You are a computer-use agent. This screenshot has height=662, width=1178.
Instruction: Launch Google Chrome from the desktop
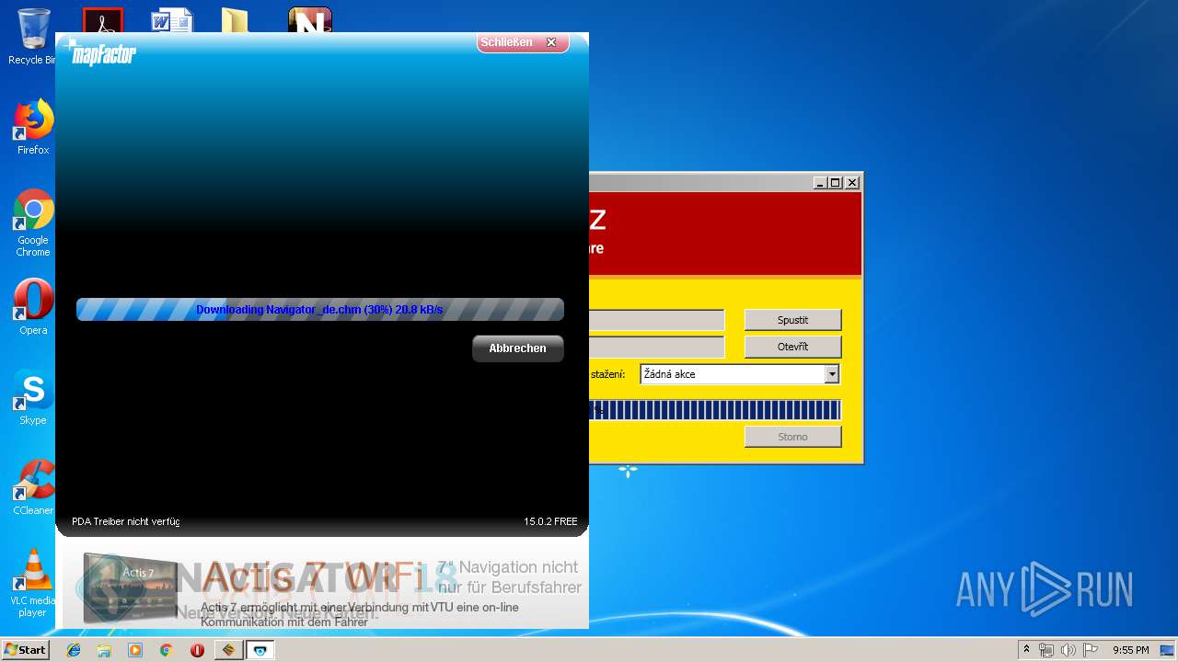33,223
